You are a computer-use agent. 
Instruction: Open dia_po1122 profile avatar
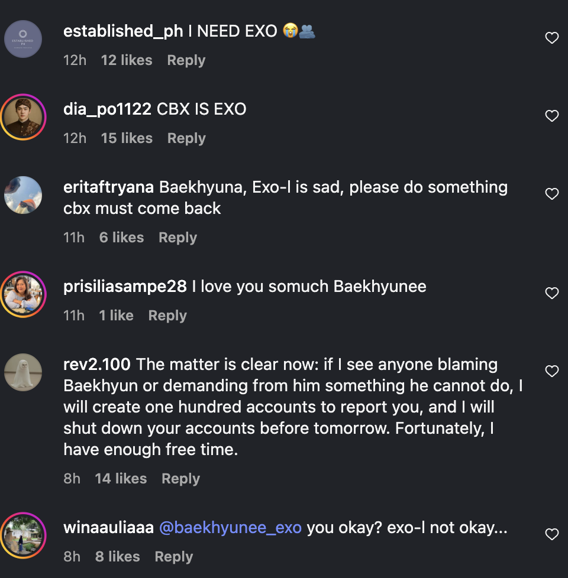click(23, 117)
